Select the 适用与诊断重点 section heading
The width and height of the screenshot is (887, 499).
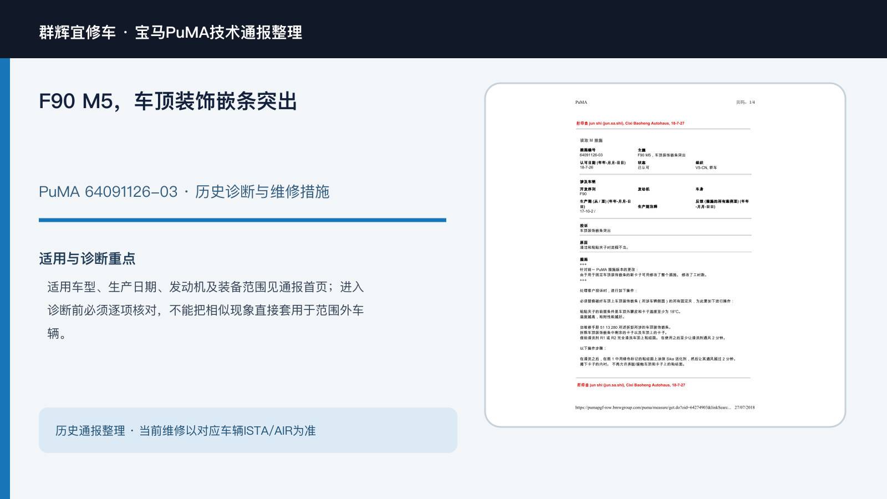(x=87, y=258)
